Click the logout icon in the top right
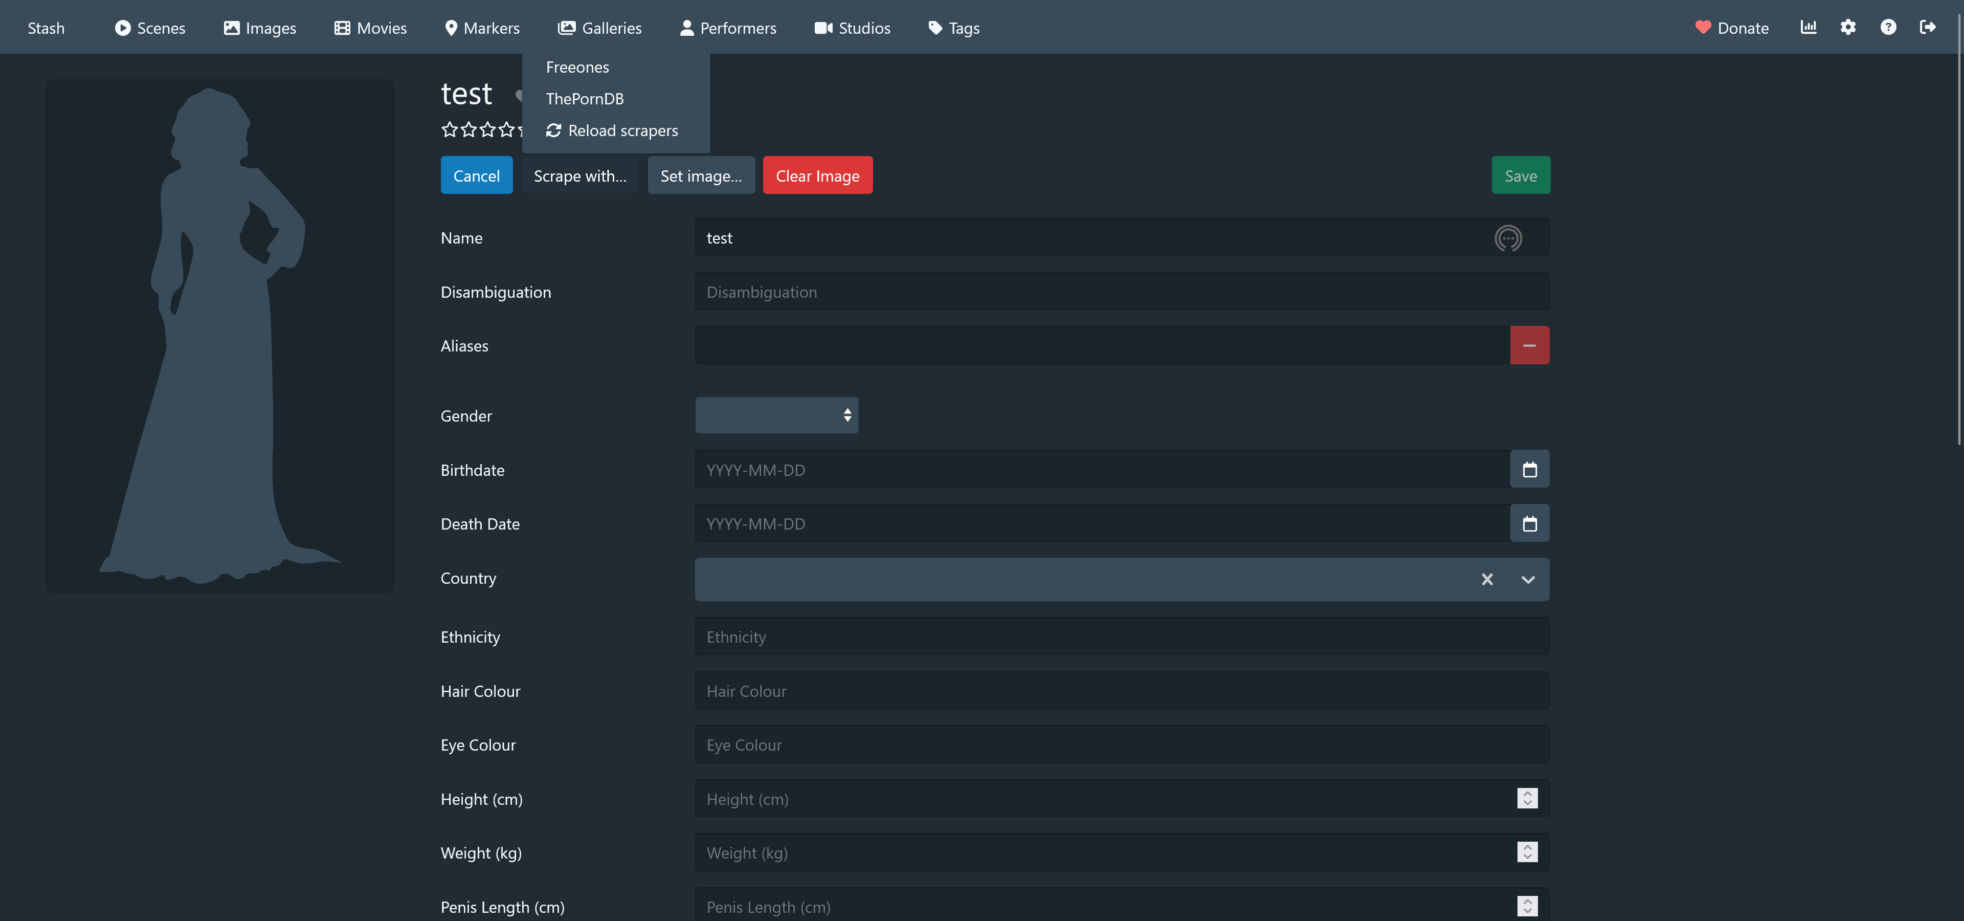 point(1929,28)
